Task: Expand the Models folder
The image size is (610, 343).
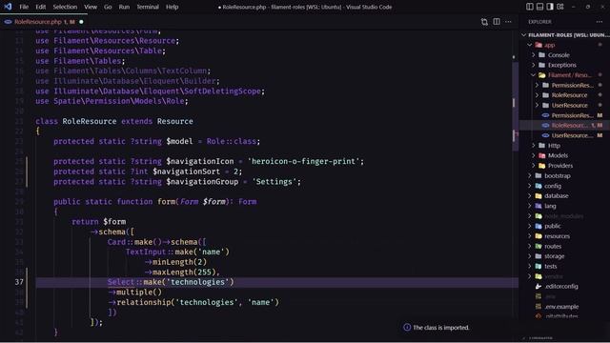Action: point(534,155)
